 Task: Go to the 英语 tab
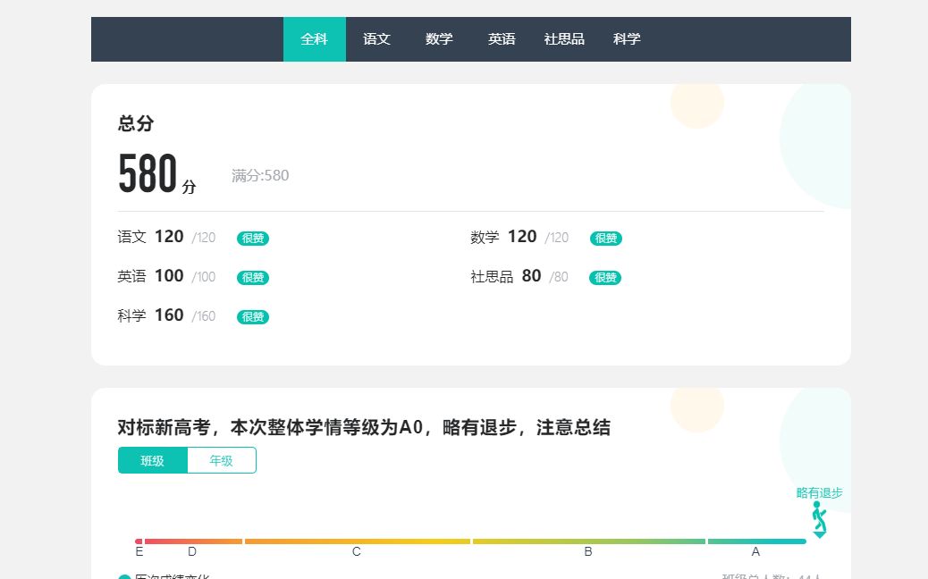point(502,39)
